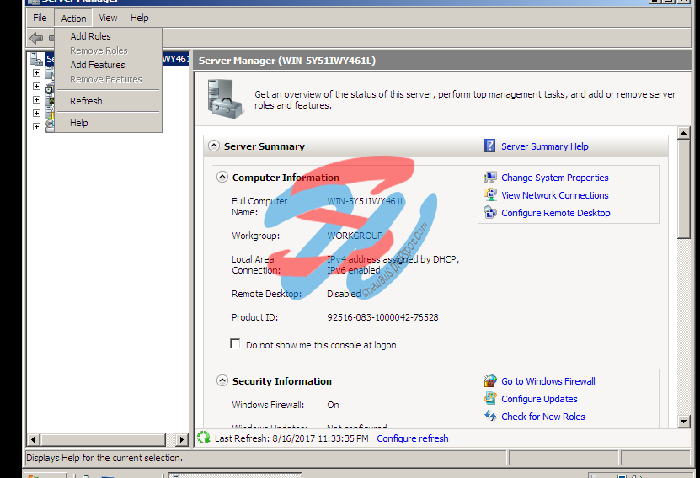Screen dimensions: 700x478
Task: Expand the fifth tree node plus box
Action: [x=36, y=126]
